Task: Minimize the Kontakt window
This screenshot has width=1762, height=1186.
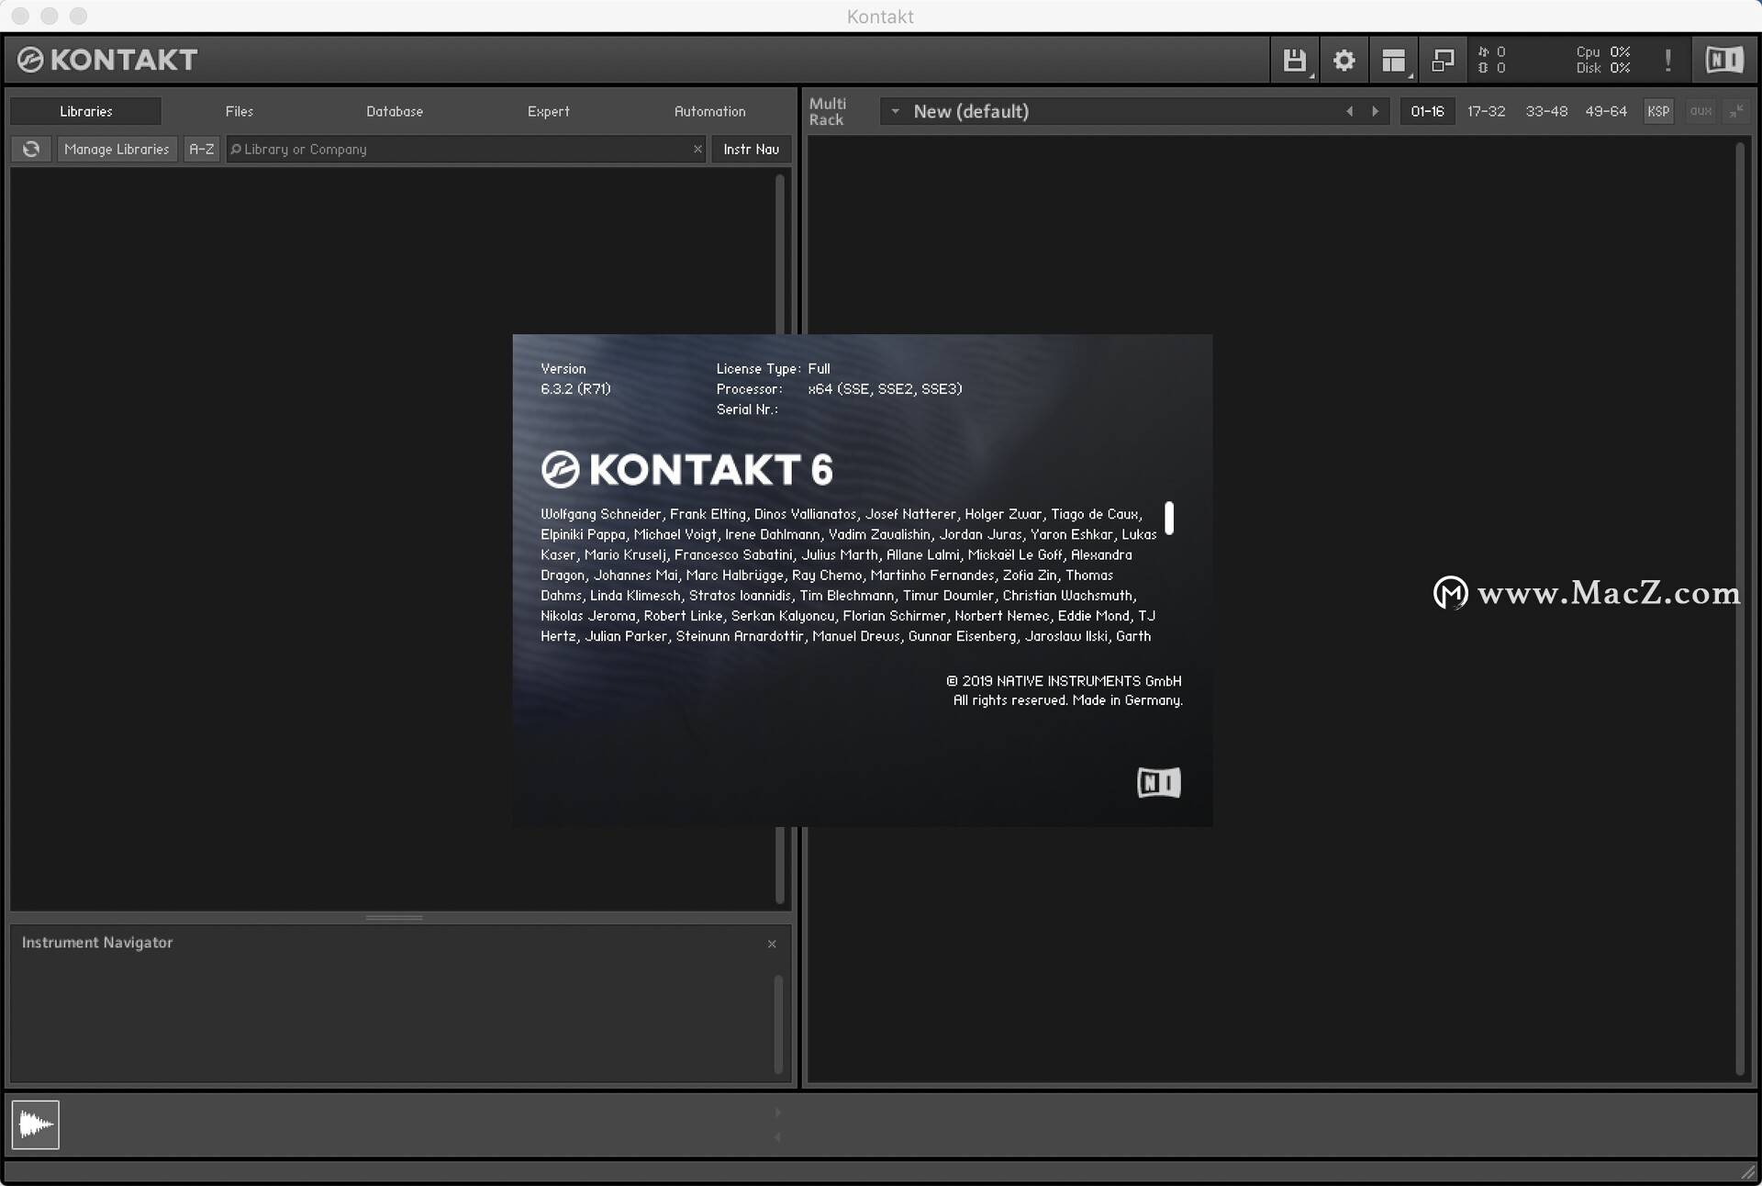Action: click(x=50, y=16)
